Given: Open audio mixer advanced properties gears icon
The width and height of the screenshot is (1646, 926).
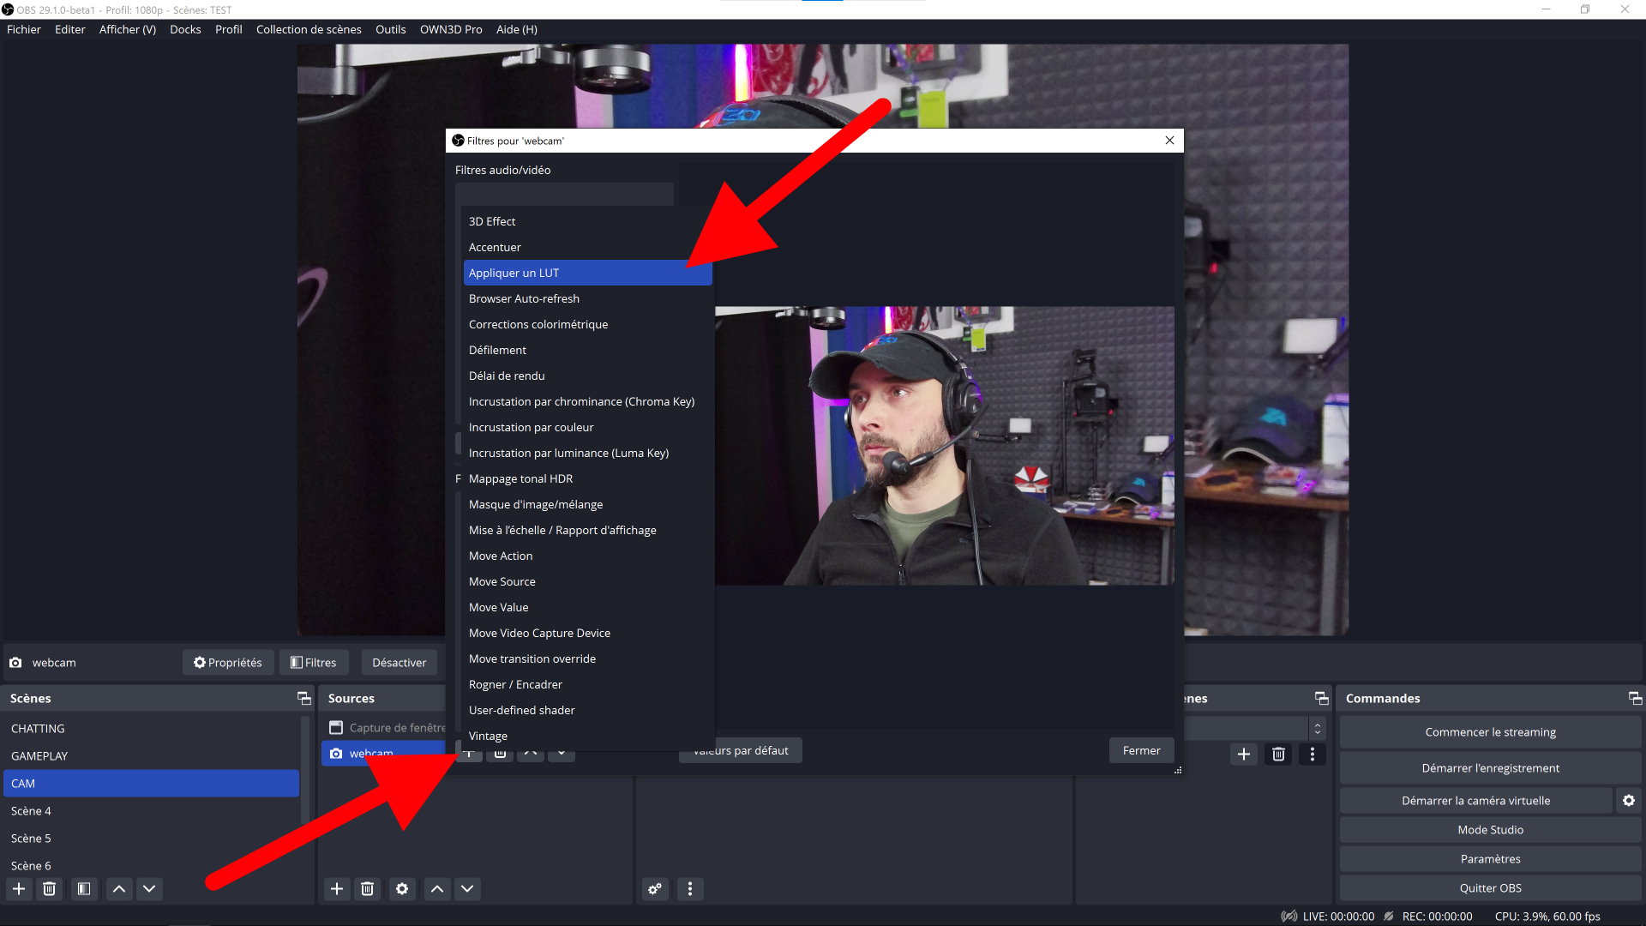Looking at the screenshot, I should pyautogui.click(x=655, y=889).
